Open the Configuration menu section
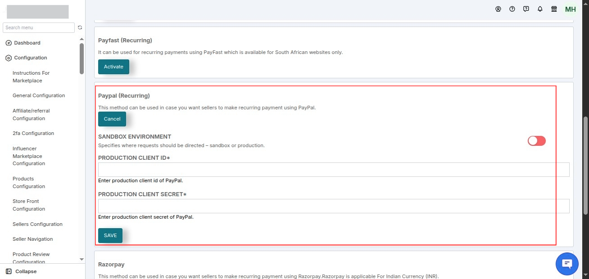 click(30, 58)
